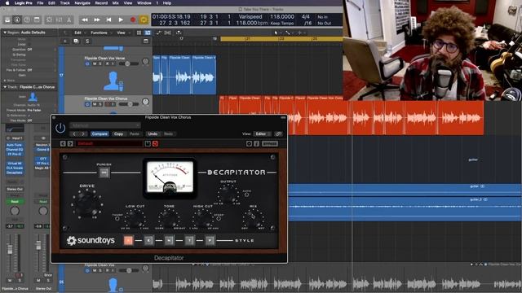Toggle the Inspector button in control bar
Image resolution: width=522 pixels, height=293 pixels.
tap(17, 20)
